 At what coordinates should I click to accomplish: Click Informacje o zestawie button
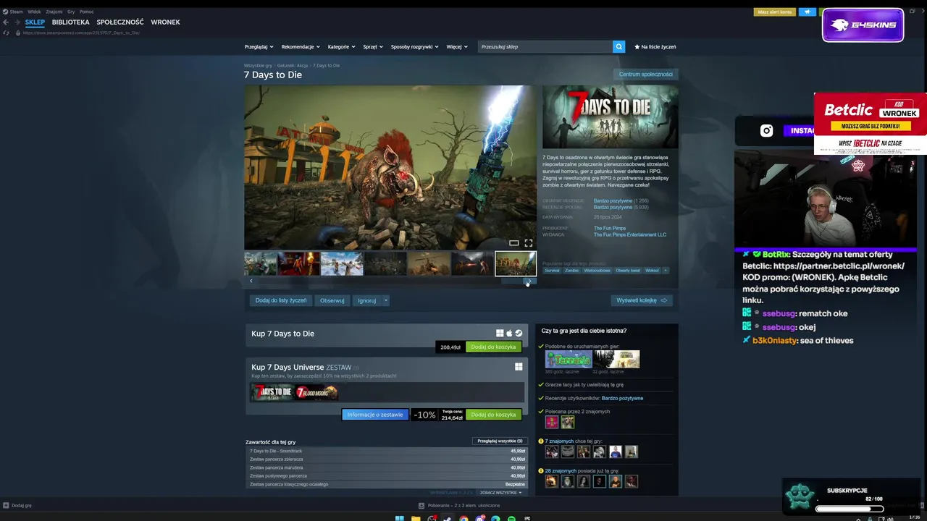[x=375, y=415]
